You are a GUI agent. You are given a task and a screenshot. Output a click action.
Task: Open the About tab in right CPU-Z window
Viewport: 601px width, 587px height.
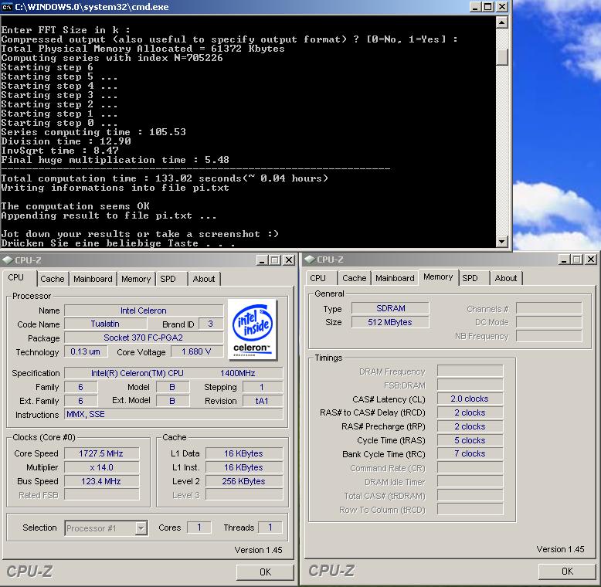[506, 278]
